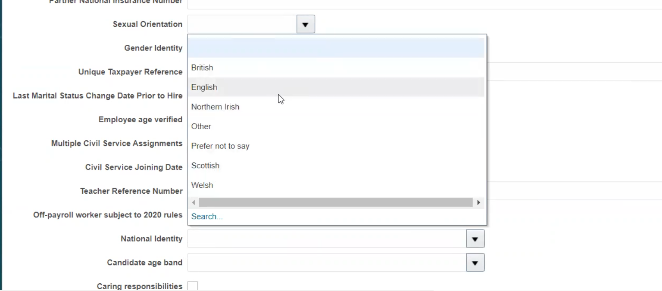Open the Candidate age band dropdown arrow
This screenshot has width=662, height=291.
click(475, 263)
